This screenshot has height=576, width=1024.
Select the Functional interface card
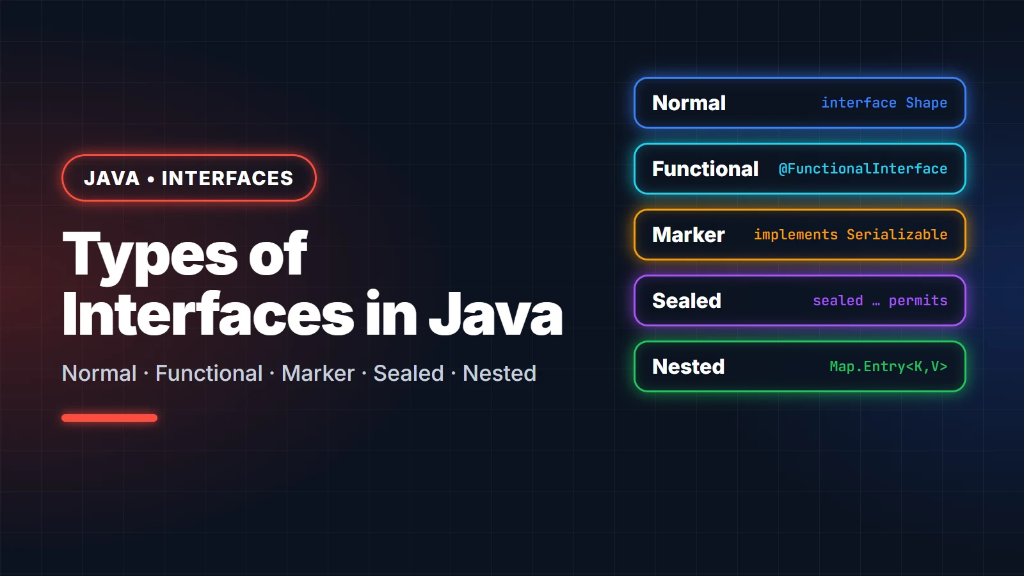(799, 169)
